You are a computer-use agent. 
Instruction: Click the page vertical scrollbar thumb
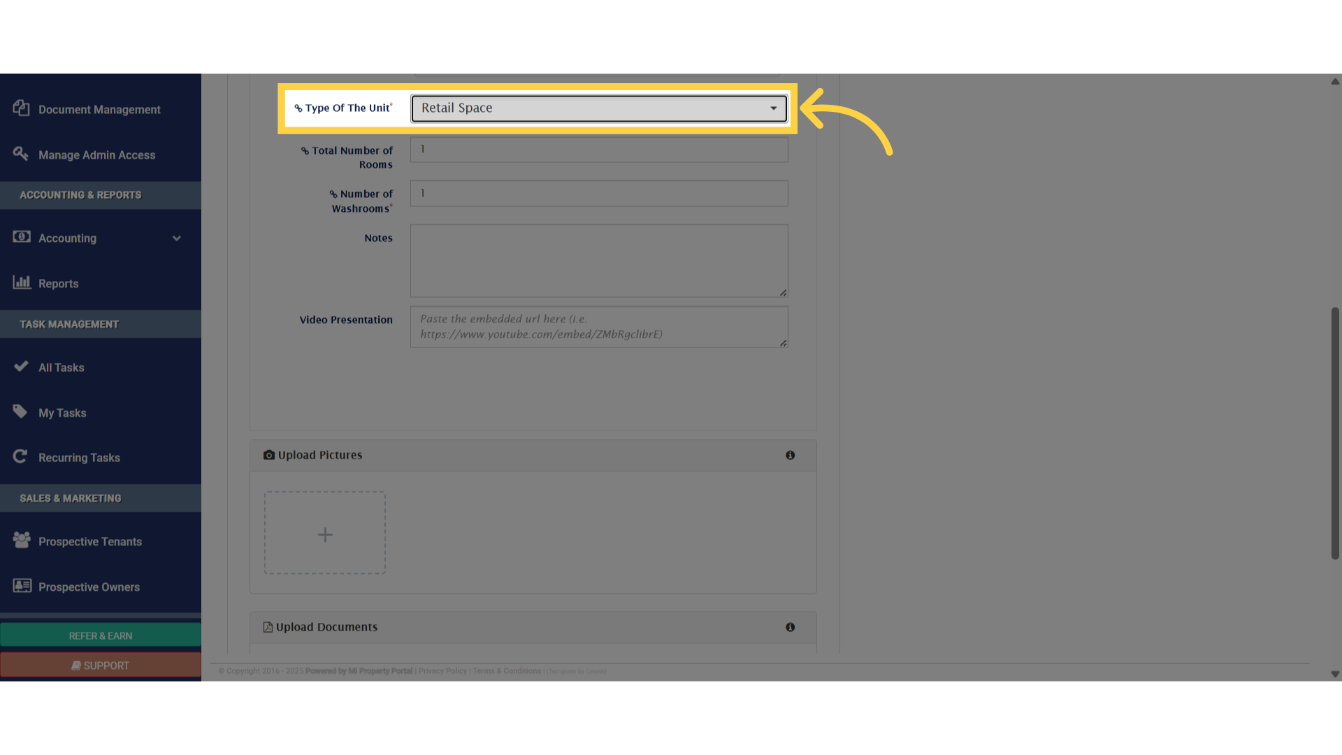(1335, 433)
